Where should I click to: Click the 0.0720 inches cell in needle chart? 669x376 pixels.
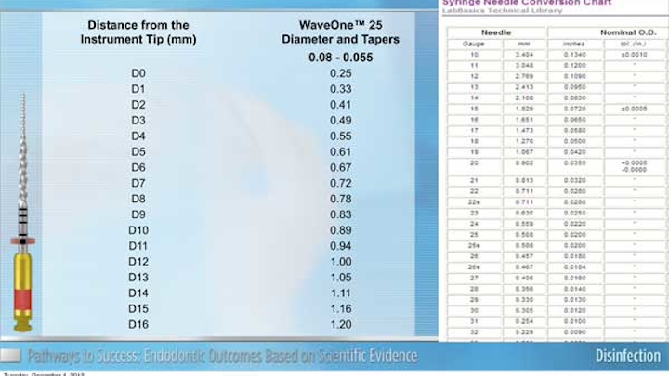[x=575, y=109]
